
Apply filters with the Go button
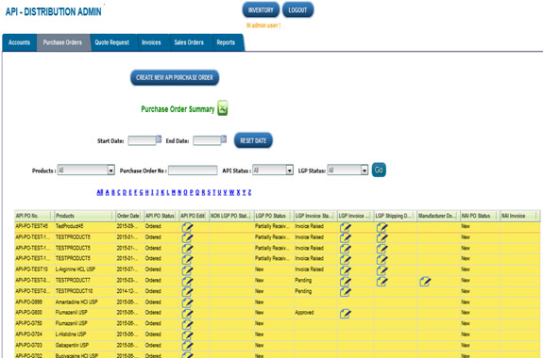(379, 170)
